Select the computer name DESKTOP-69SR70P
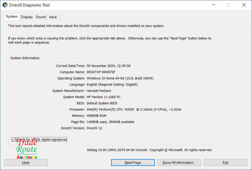Screen dimensions: 252x170 click(x=101, y=72)
